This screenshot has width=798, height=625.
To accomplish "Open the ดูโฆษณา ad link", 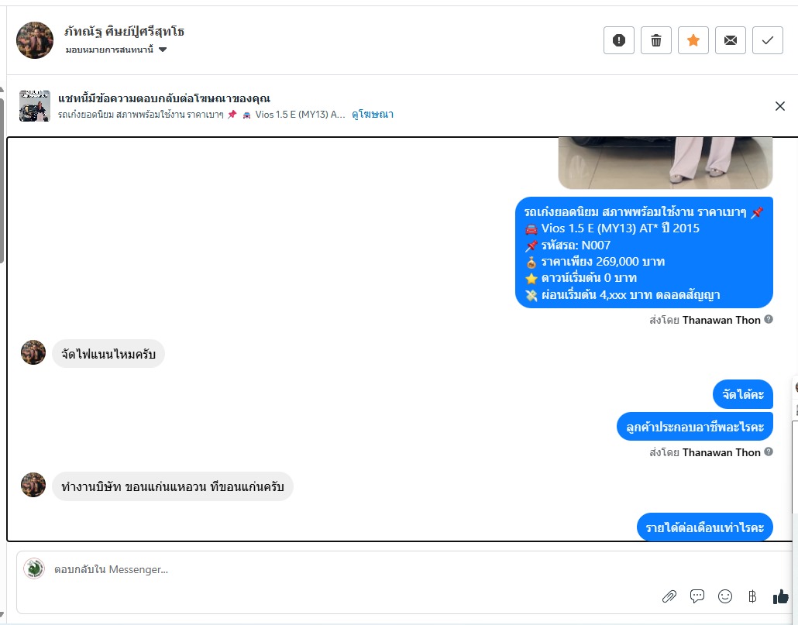I will pos(373,115).
